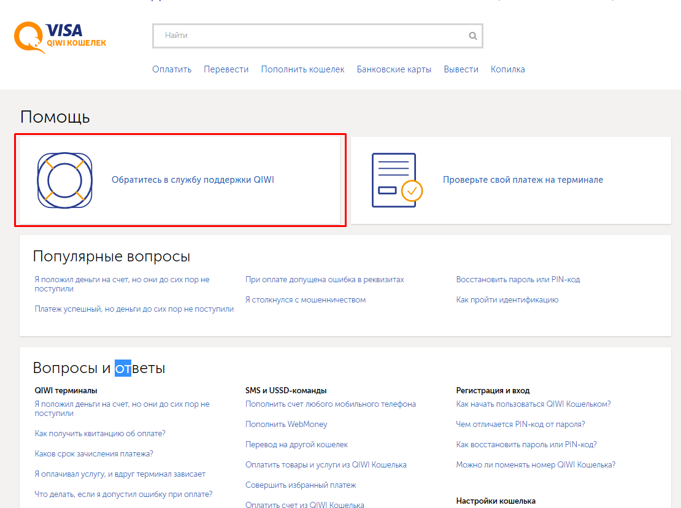Click the SMS и USSD-команды heading
This screenshot has height=508, width=681.
click(x=286, y=390)
